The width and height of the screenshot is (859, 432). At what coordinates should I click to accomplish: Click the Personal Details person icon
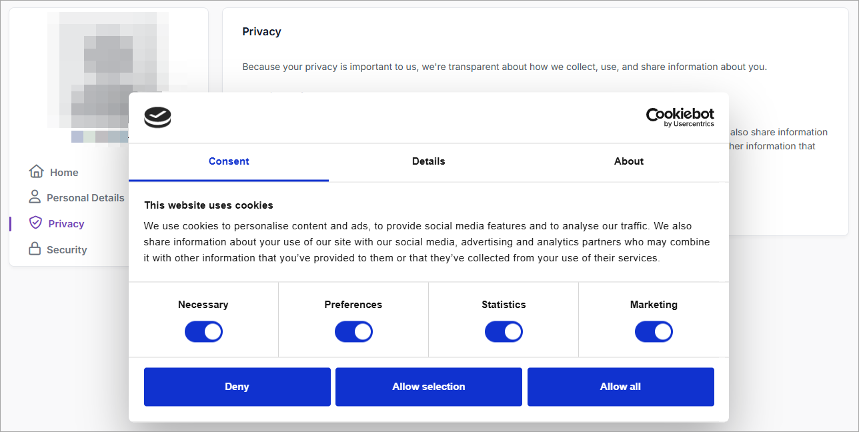coord(35,197)
